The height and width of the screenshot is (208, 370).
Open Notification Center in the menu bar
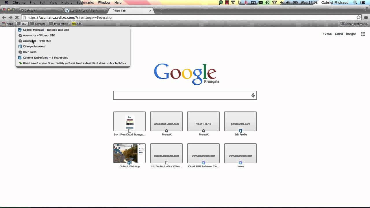coord(363,3)
